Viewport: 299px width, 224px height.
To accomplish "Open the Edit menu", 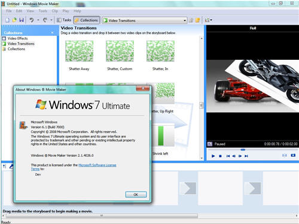I will pyautogui.click(x=19, y=11).
